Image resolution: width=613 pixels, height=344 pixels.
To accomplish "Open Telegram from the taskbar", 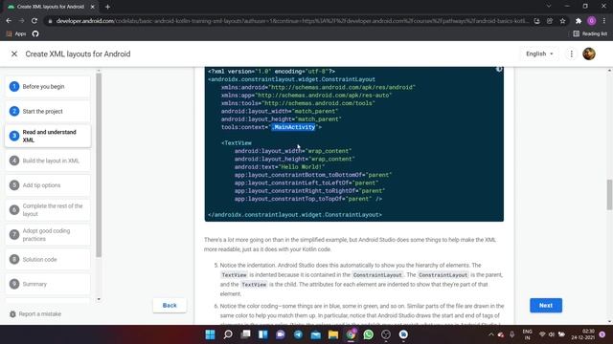I will pyautogui.click(x=298, y=334).
